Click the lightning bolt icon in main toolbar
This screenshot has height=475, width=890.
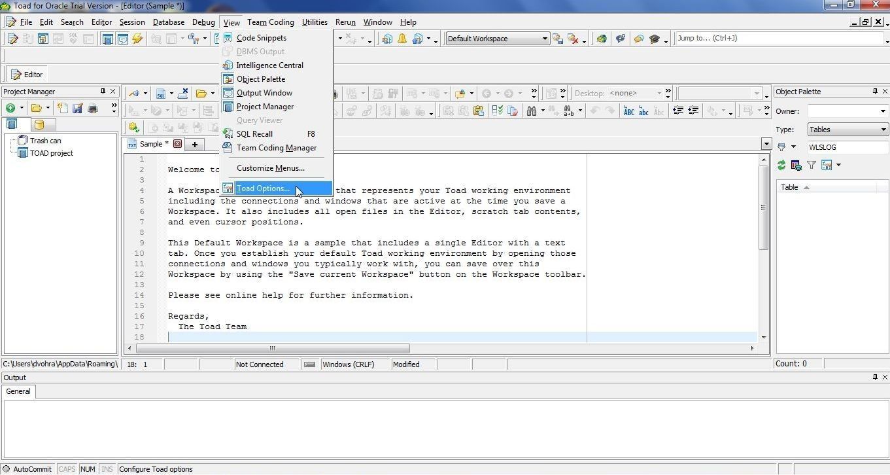coord(137,39)
